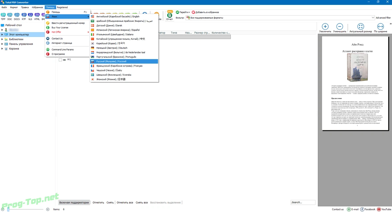Expand Панель управления tree node

pos(2,44)
